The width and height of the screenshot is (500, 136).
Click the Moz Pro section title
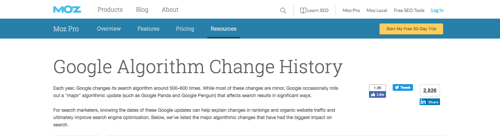coord(66,29)
